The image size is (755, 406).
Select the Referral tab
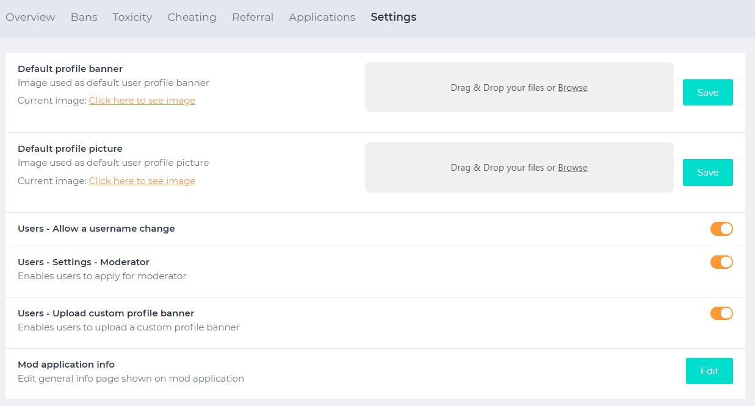253,17
